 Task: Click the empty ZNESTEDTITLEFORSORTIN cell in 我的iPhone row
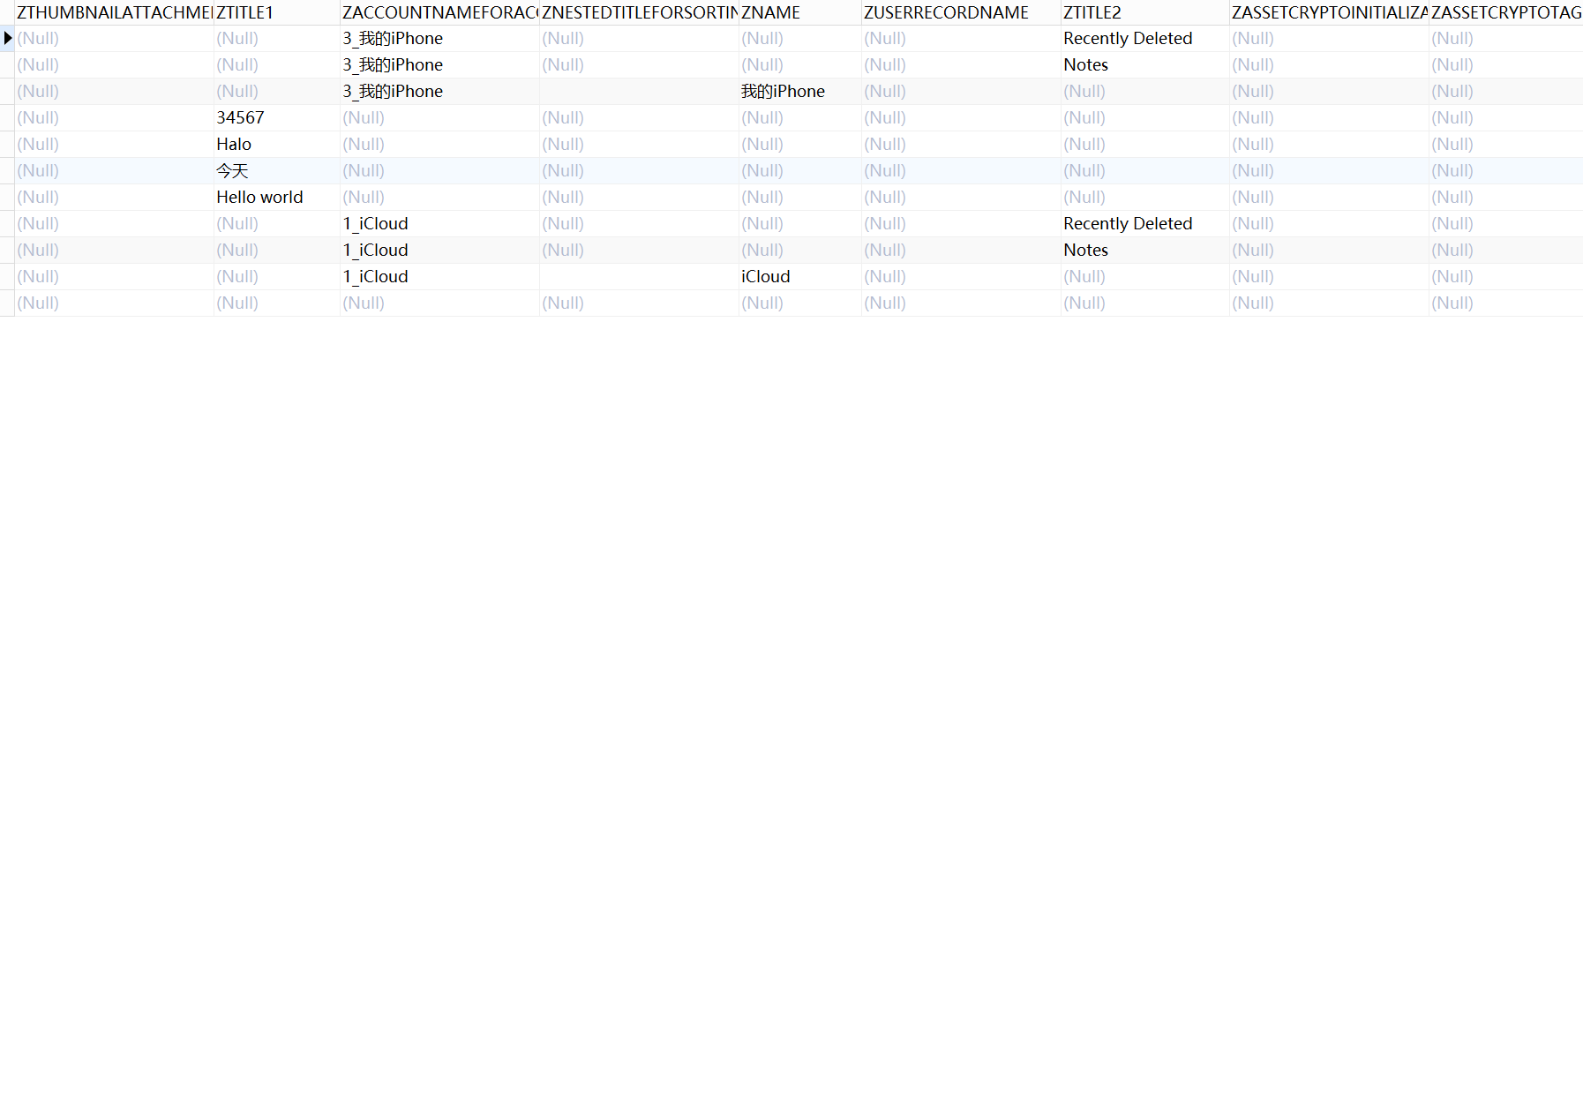click(x=639, y=91)
